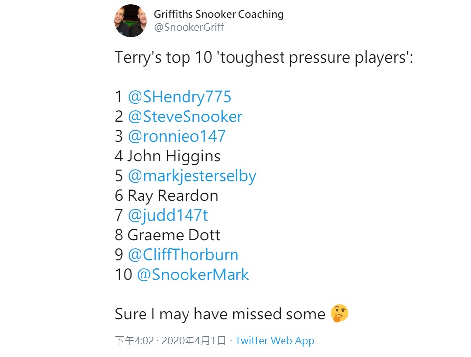Viewport: 471px width, 357px height.
Task: Visit the @ronnieo147 profile link
Action: 177,136
